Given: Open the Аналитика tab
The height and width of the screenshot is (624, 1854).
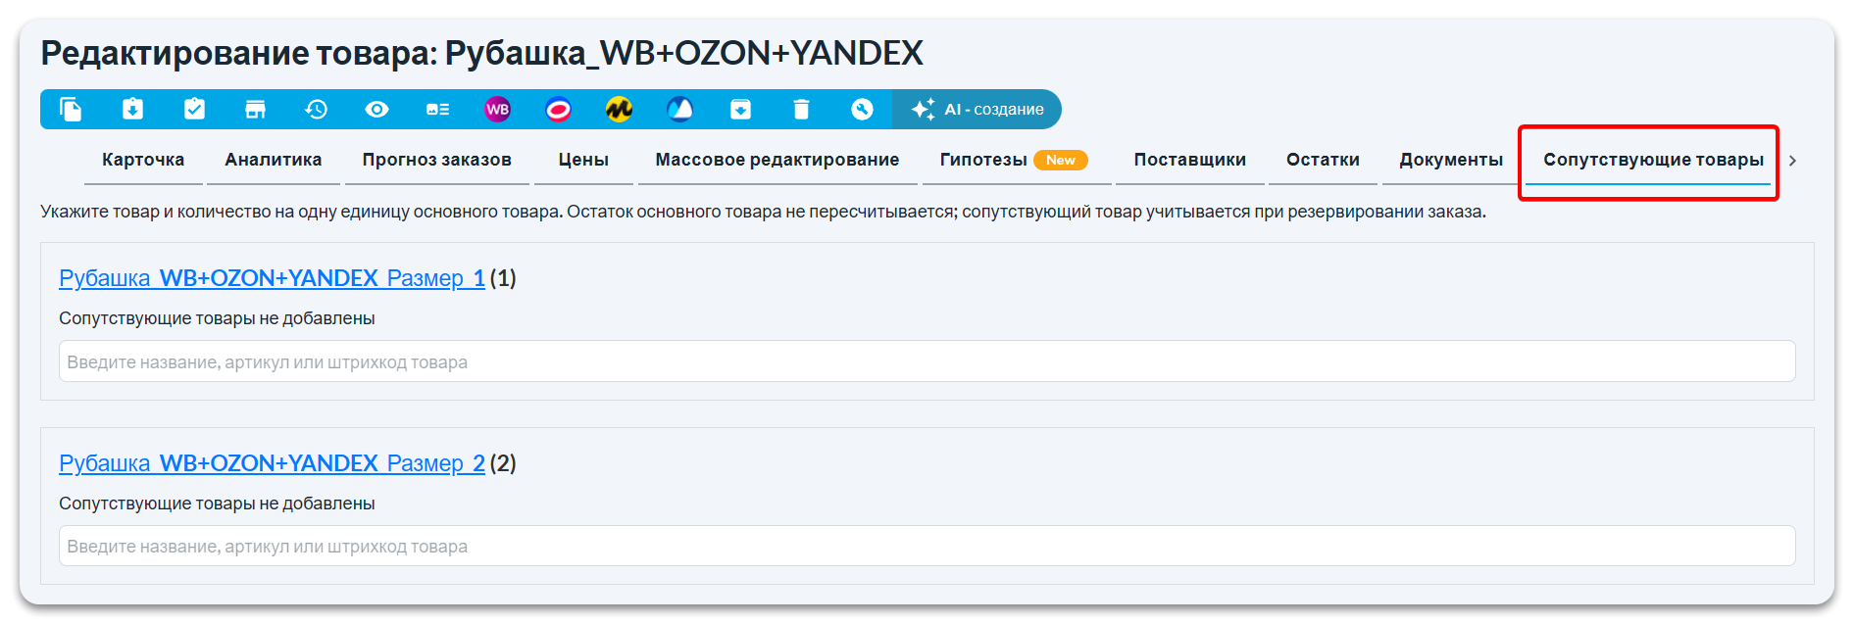Looking at the screenshot, I should (274, 160).
